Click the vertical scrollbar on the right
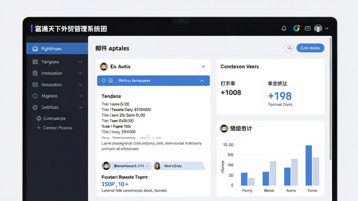This screenshot has height=201, width=358. (x=330, y=98)
